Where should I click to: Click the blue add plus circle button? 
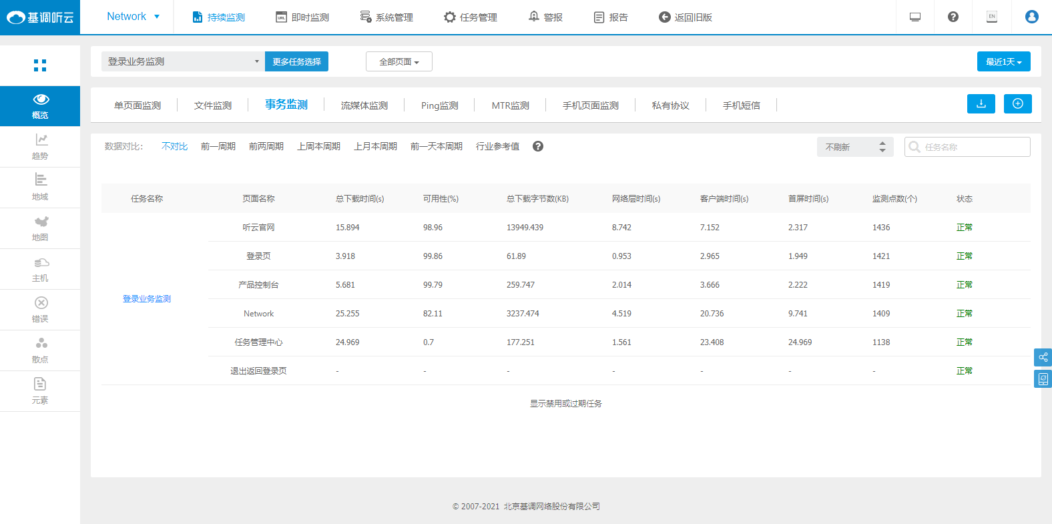(1018, 103)
